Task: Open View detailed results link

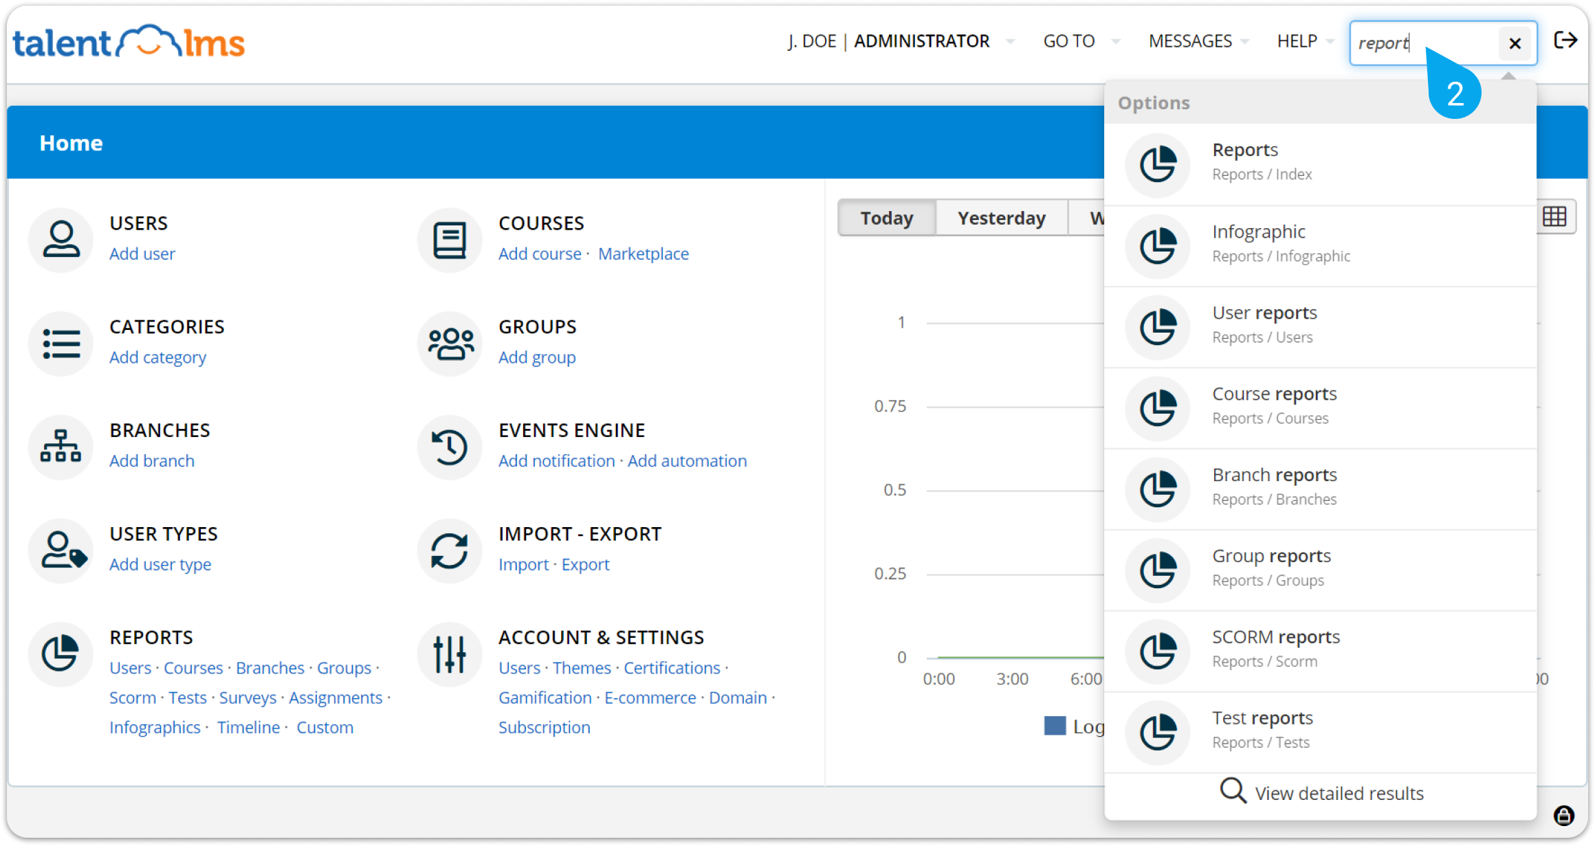Action: click(x=1321, y=793)
